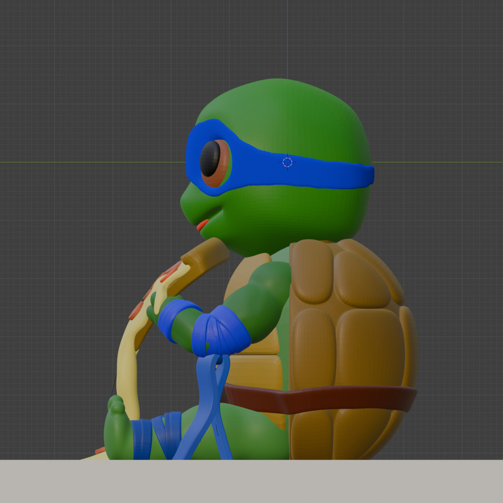Click the 3D cursor crosshair
The height and width of the screenshot is (503, 503).
pyautogui.click(x=287, y=162)
